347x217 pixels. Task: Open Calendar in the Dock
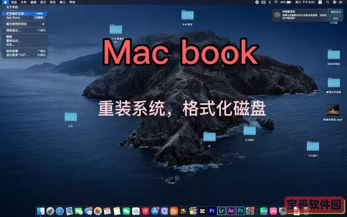[107, 211]
